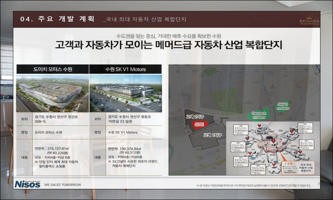The height and width of the screenshot is (200, 333).
Task: Click the line '수도권을 잇는 중심'
Action: pyautogui.click(x=136, y=36)
